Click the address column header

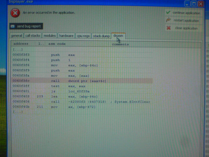coord(23,44)
